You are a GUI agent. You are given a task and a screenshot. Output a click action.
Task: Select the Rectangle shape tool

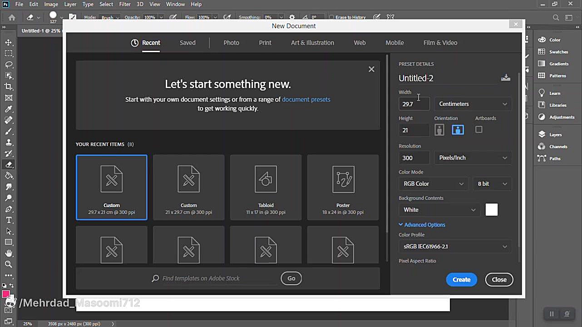click(x=9, y=242)
